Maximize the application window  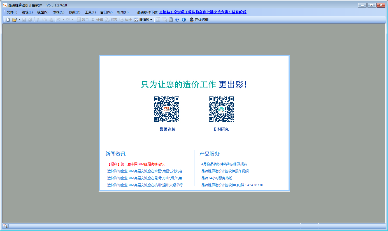click(371, 5)
